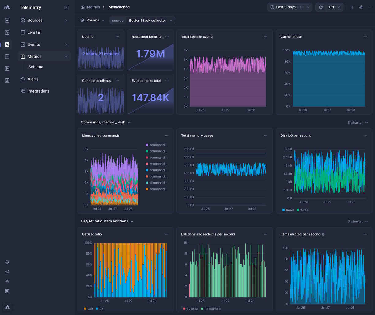Click the lightning bolt icon in top bar
The width and height of the screenshot is (375, 315).
click(x=361, y=7)
